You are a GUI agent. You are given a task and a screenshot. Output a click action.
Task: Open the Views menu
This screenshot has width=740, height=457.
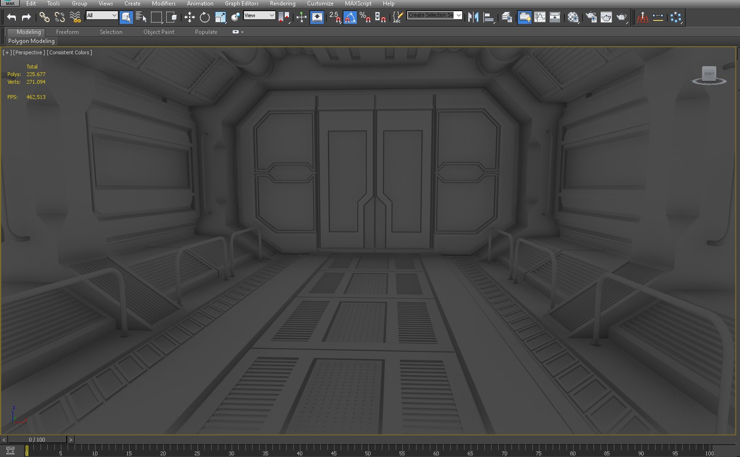[x=106, y=3]
